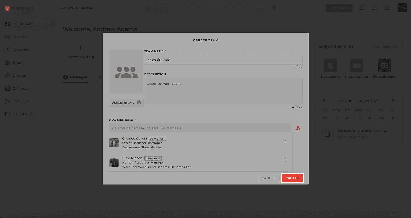Click CREATE to save the new team
This screenshot has width=411, height=218.
(292, 178)
